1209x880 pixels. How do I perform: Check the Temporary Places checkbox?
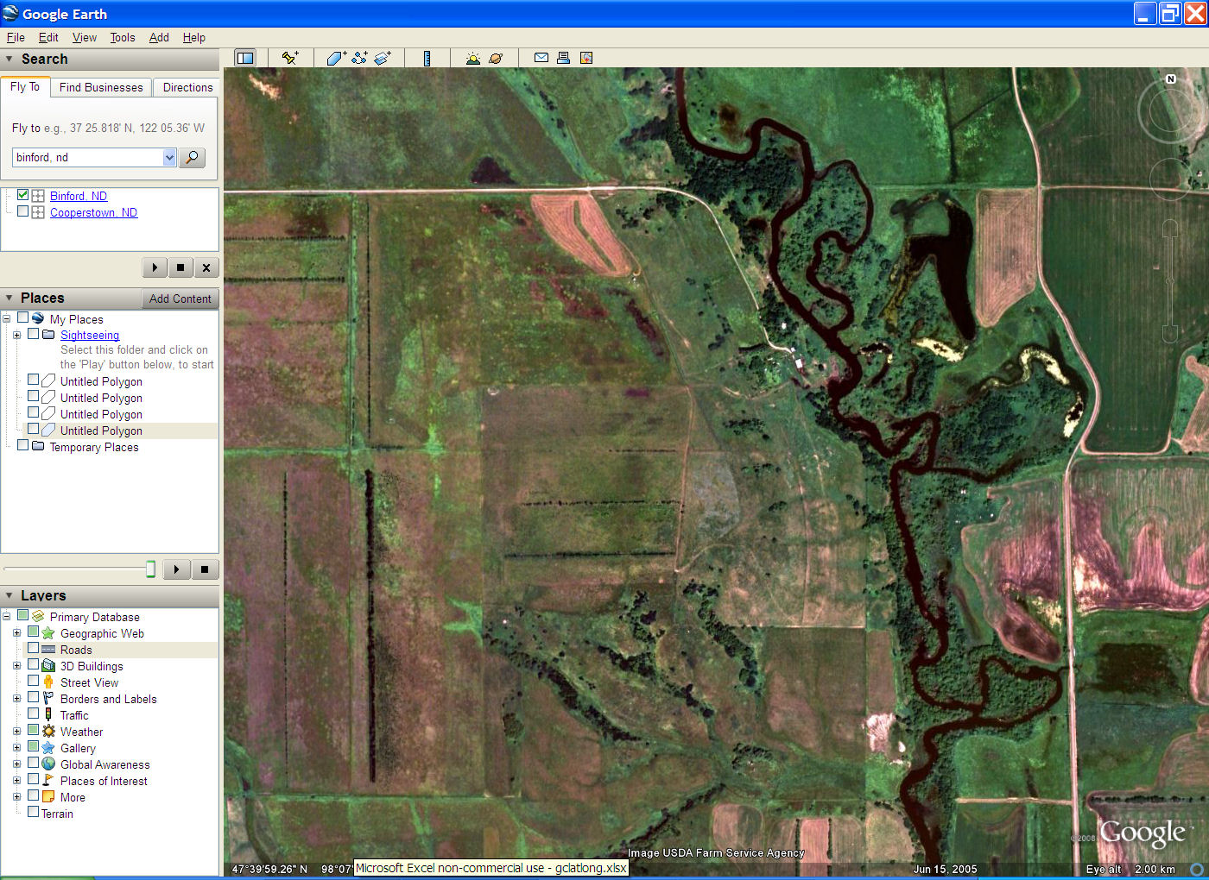pyautogui.click(x=23, y=446)
